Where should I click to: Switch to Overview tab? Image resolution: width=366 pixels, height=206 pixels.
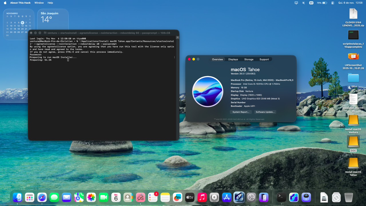tap(217, 59)
